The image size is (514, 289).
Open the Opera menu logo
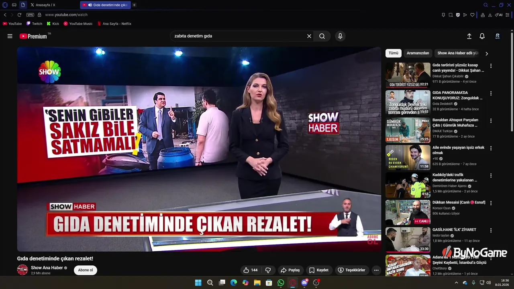click(x=5, y=5)
